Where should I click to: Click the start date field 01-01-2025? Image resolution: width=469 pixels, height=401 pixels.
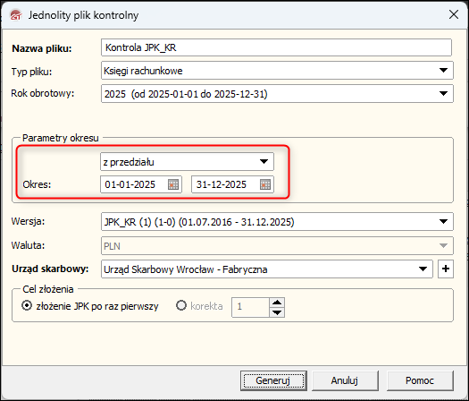[134, 184]
